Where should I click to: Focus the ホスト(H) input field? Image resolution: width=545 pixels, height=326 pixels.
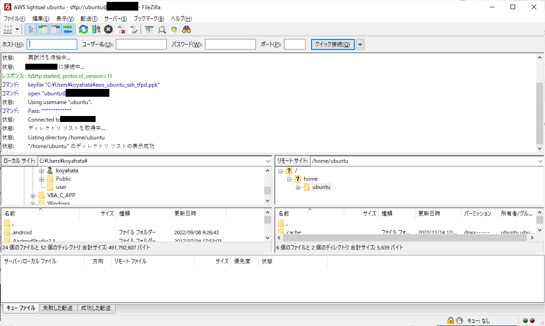click(52, 44)
